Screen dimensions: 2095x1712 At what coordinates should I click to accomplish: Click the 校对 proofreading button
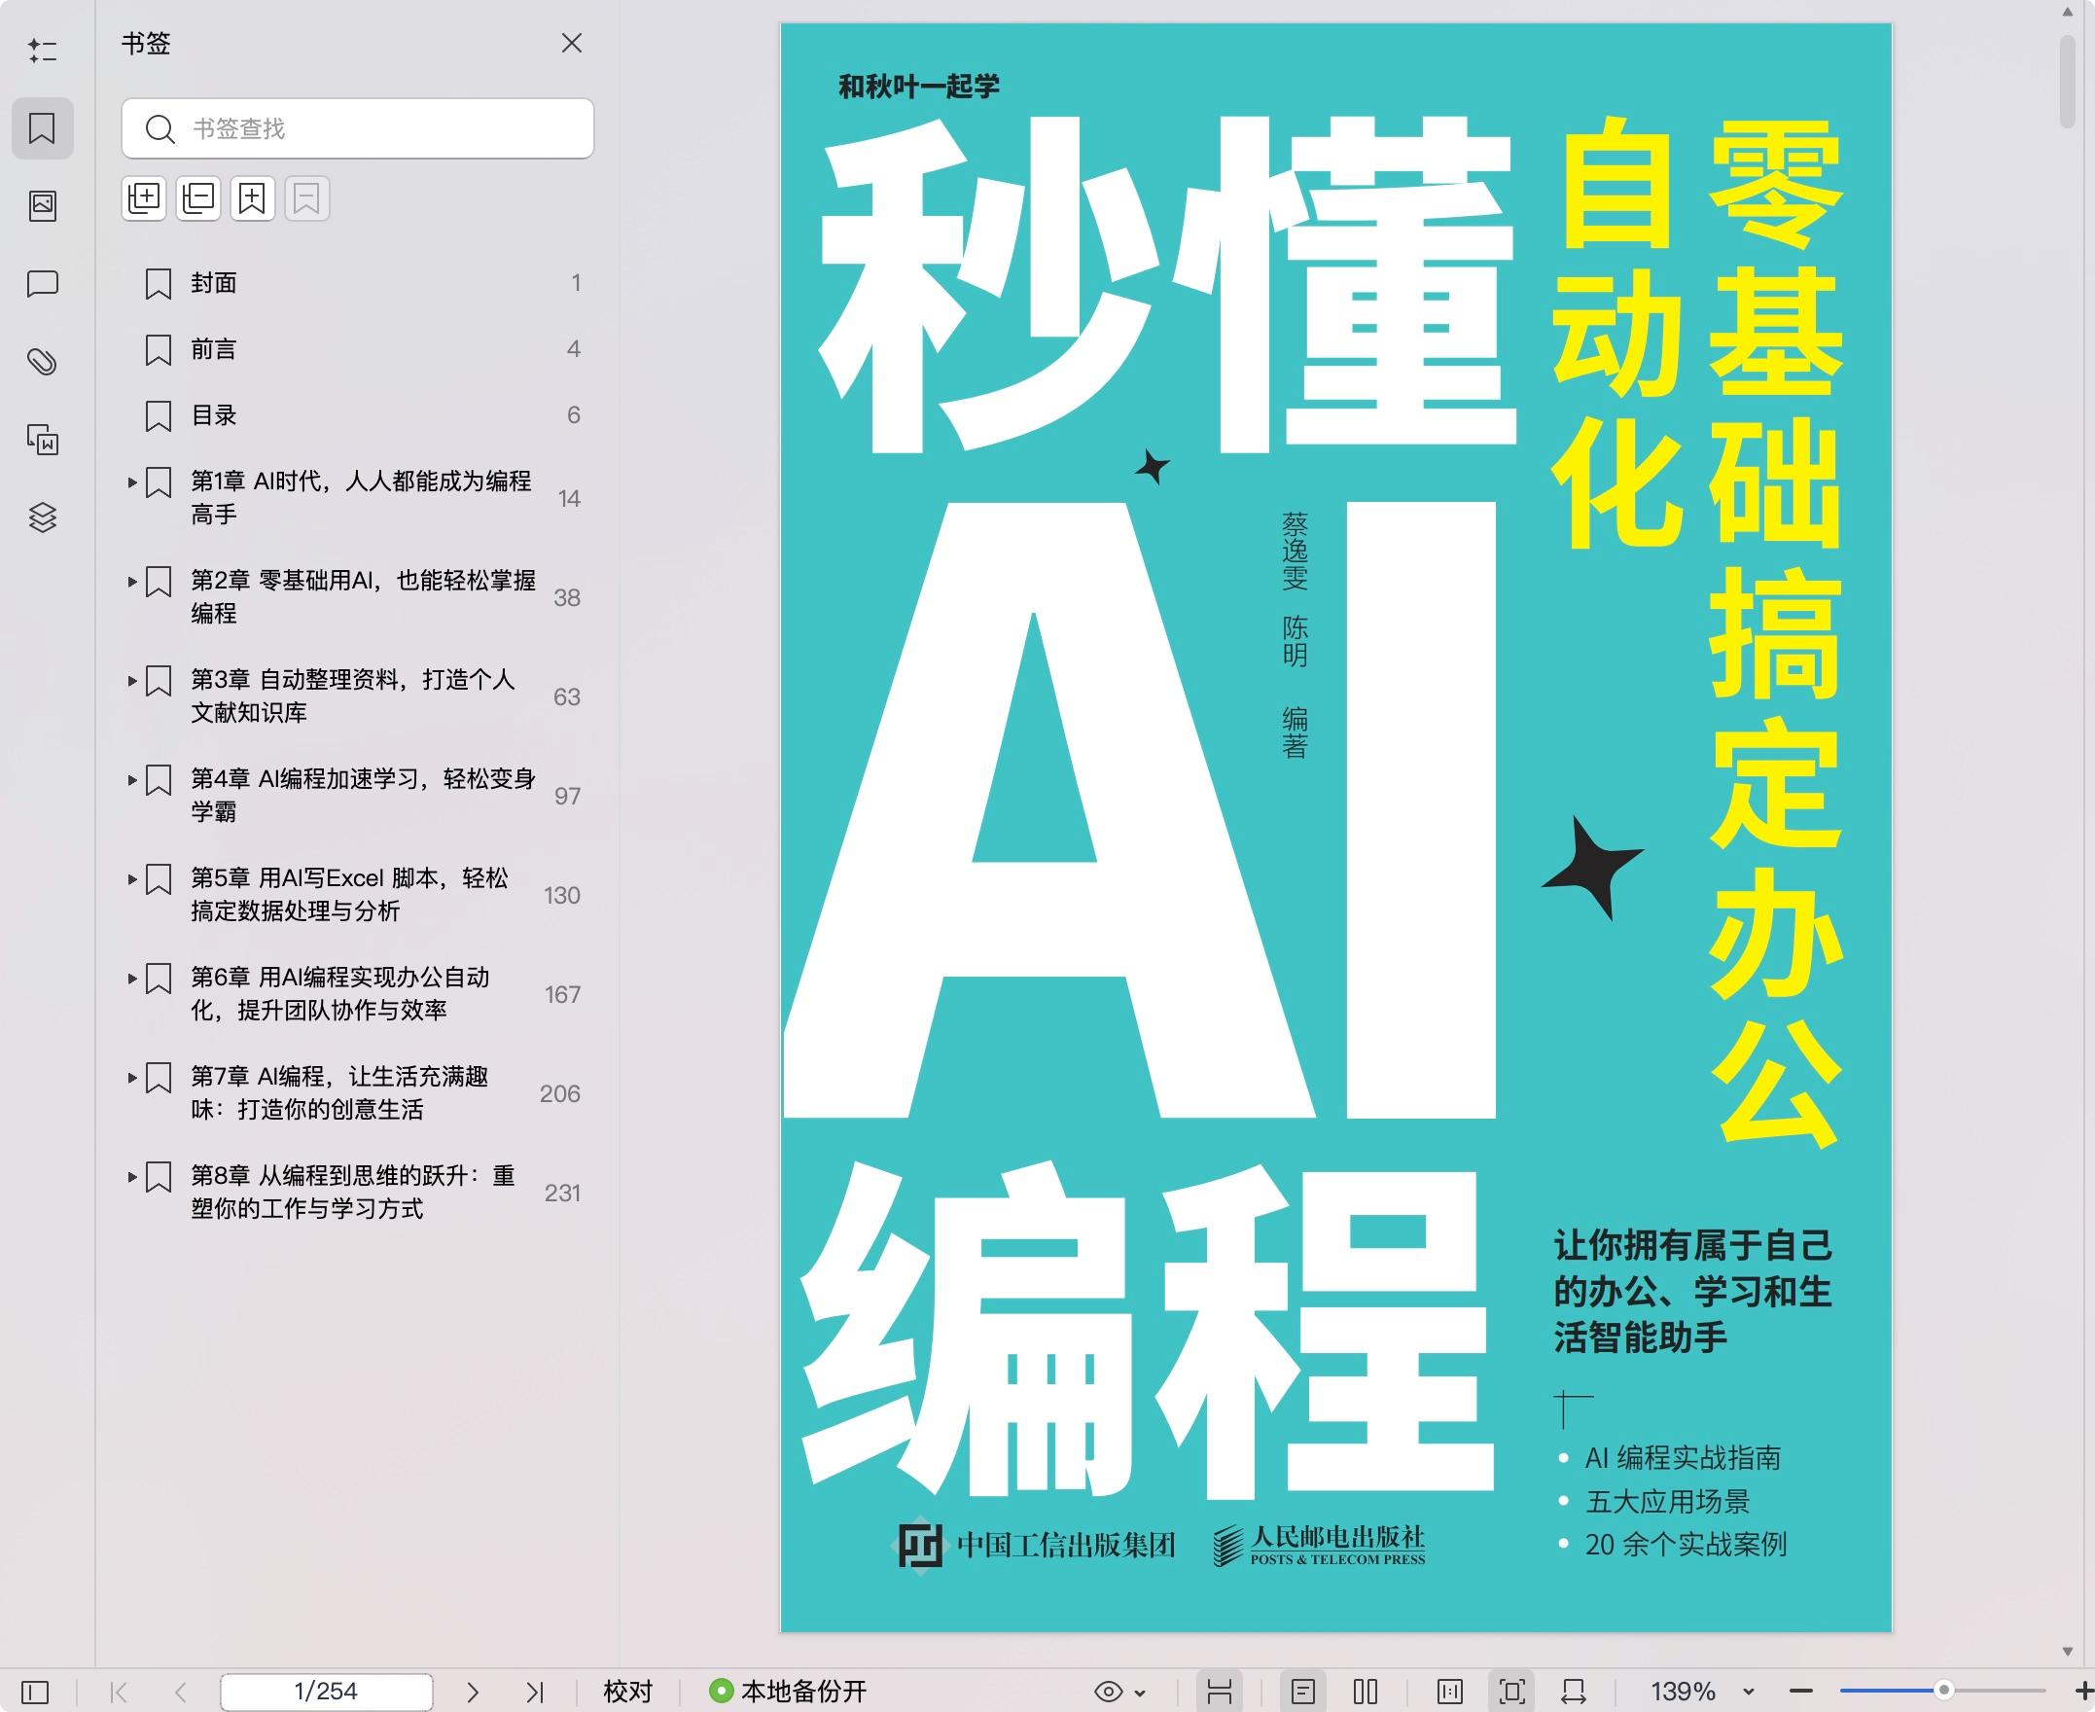[x=628, y=1692]
